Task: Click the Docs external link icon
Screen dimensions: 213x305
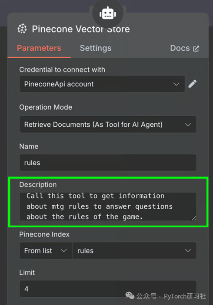Action: pyautogui.click(x=196, y=49)
